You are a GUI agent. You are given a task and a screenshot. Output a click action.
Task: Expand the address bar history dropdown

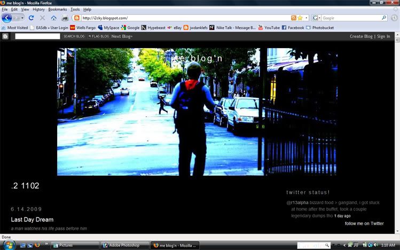[307, 18]
